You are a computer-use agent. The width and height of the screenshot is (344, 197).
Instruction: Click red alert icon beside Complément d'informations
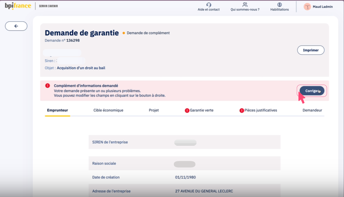click(48, 86)
